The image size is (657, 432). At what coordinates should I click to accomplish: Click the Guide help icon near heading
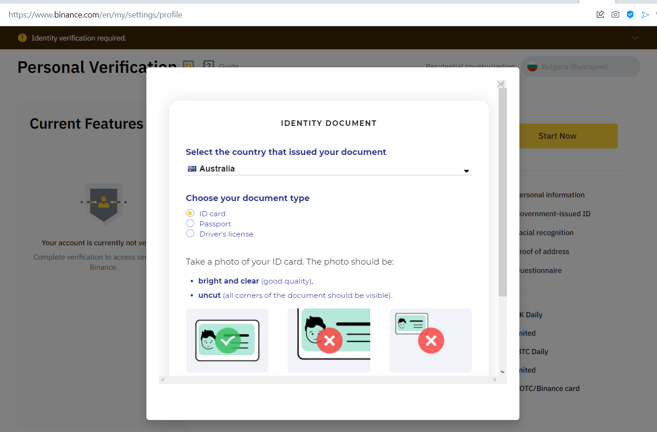(x=209, y=65)
